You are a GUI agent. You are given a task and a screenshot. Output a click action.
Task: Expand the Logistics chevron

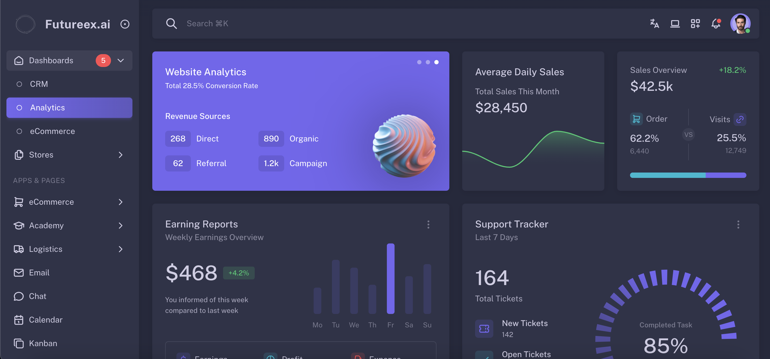[x=120, y=249]
